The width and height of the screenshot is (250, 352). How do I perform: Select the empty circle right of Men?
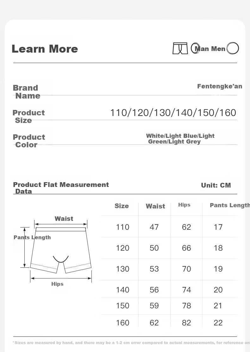point(233,48)
